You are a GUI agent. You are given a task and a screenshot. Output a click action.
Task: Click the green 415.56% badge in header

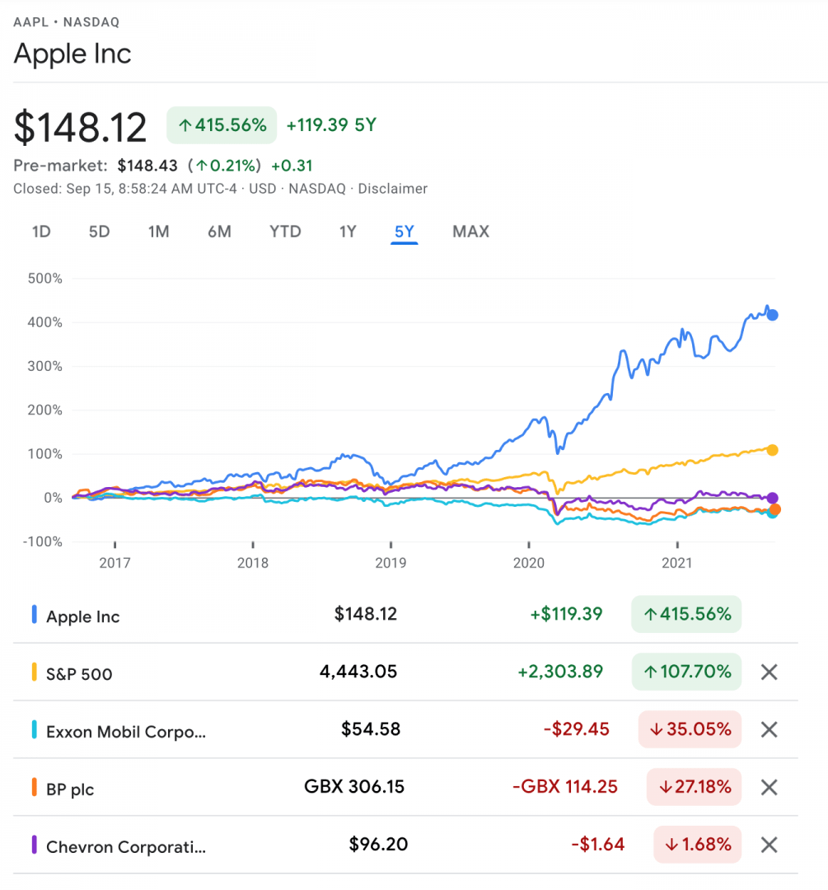pos(222,125)
